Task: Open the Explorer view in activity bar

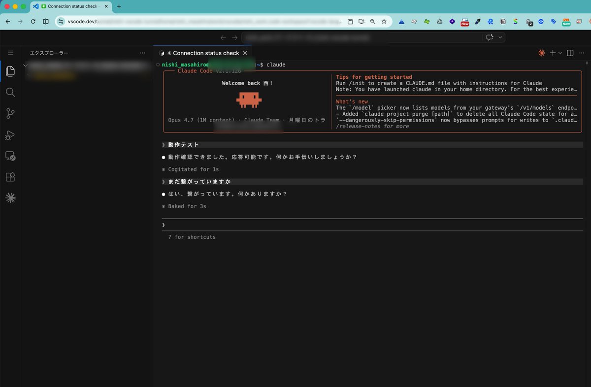Action: 10,71
